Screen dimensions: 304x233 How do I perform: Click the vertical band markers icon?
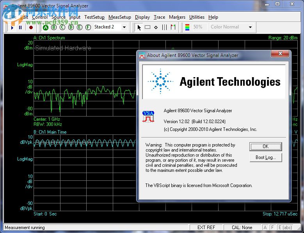tap(164, 27)
